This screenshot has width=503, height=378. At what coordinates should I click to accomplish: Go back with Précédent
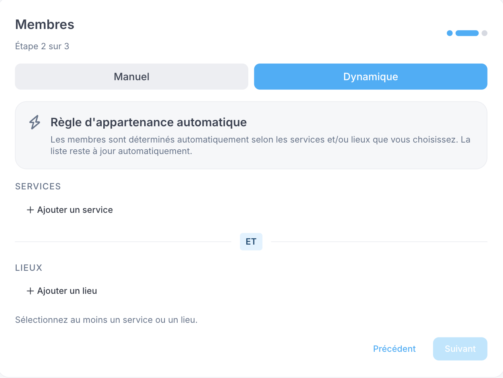coord(394,349)
